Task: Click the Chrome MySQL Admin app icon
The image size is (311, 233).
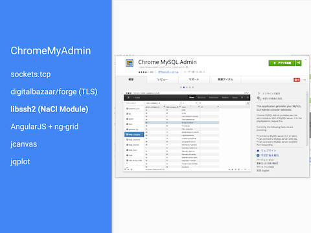Action: click(130, 63)
